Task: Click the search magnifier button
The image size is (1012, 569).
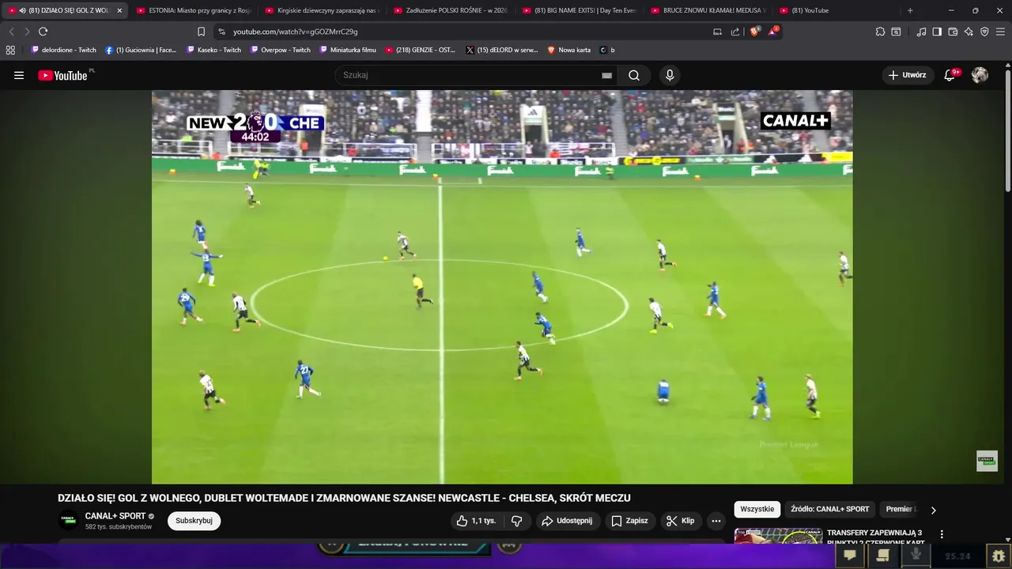Action: (x=634, y=75)
